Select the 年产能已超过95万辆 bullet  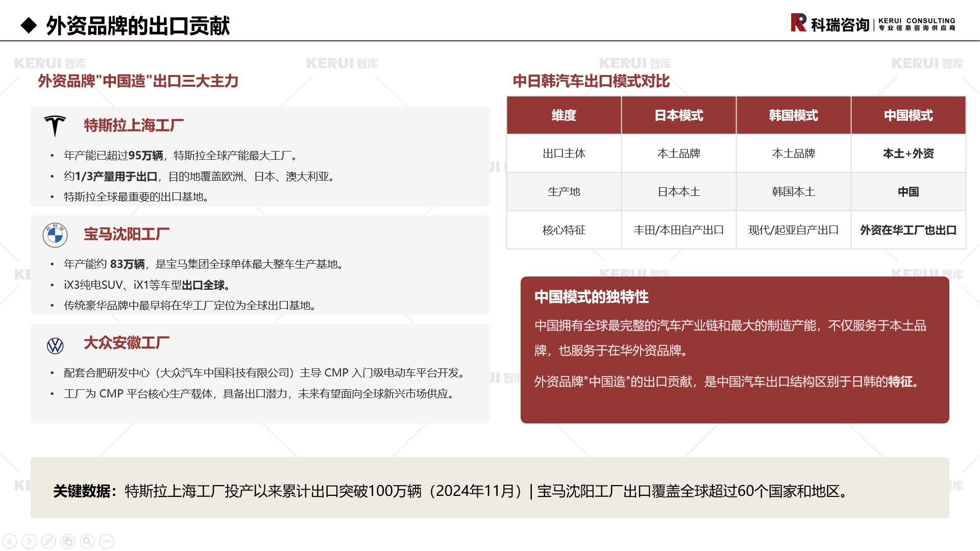[181, 156]
